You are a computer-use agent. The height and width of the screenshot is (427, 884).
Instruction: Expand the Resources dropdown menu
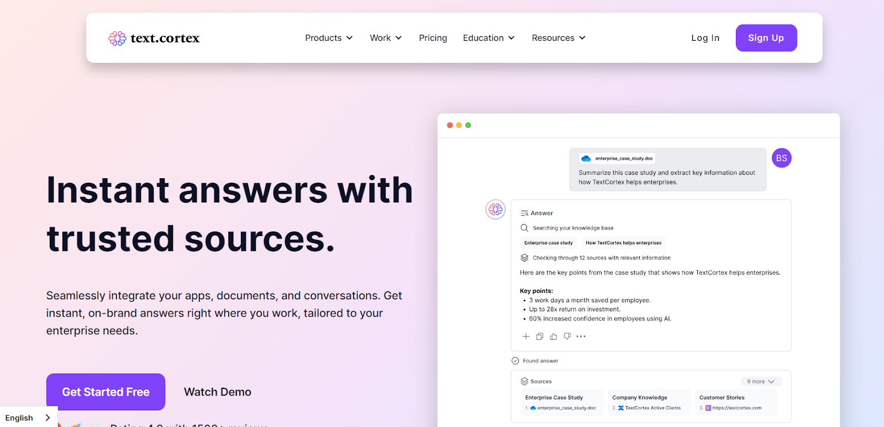559,38
